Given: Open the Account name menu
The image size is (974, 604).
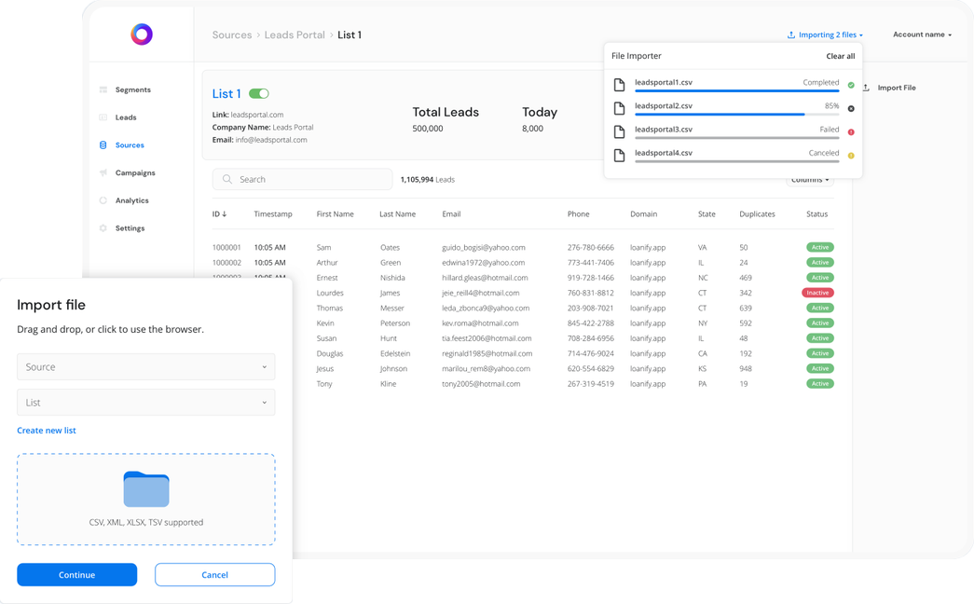Looking at the screenshot, I should pos(922,34).
